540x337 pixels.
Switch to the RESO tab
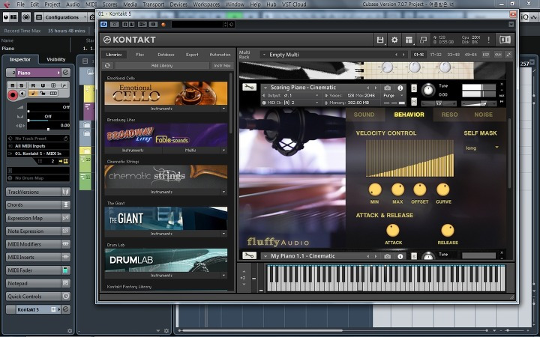pos(449,115)
